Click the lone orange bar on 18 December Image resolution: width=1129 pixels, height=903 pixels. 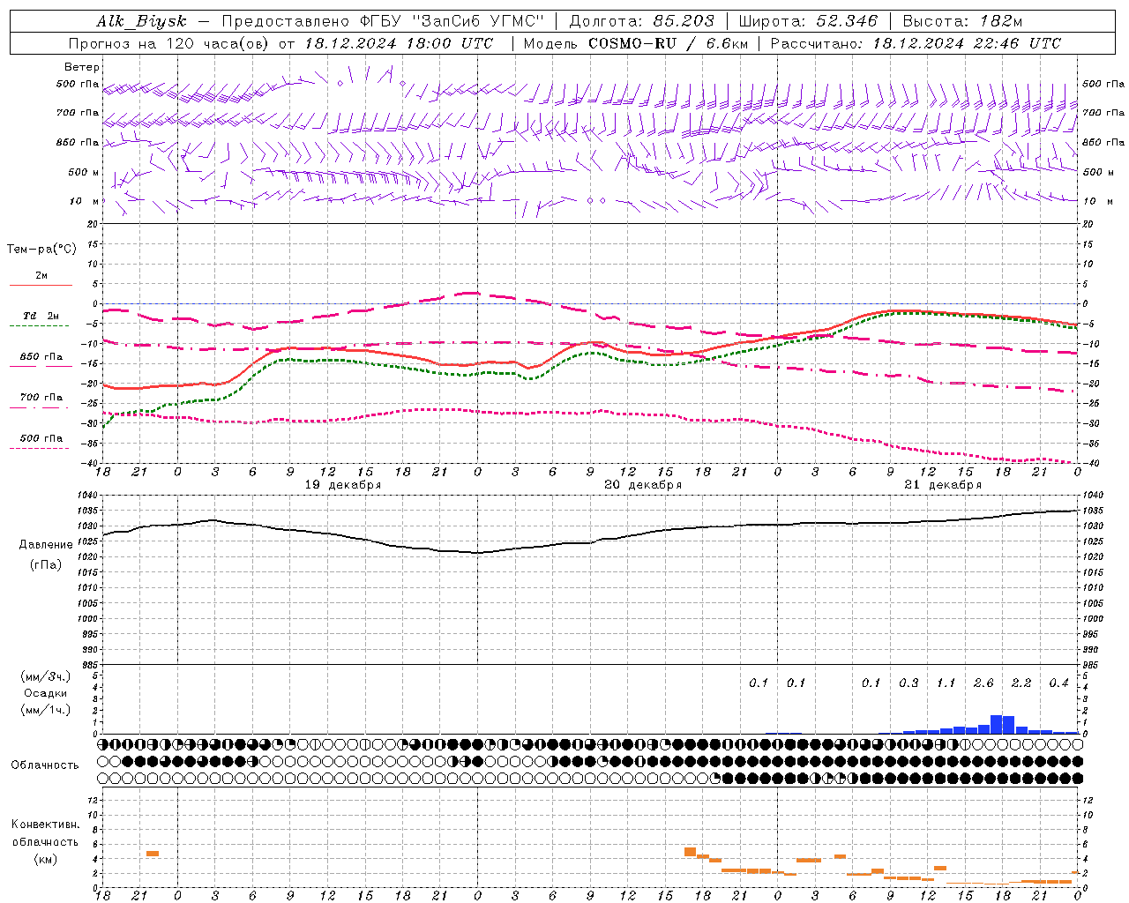pyautogui.click(x=152, y=854)
